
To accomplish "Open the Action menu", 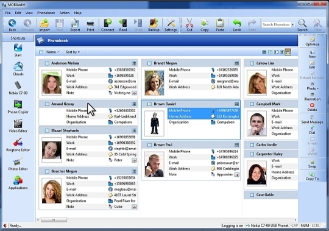I will coord(65,13).
